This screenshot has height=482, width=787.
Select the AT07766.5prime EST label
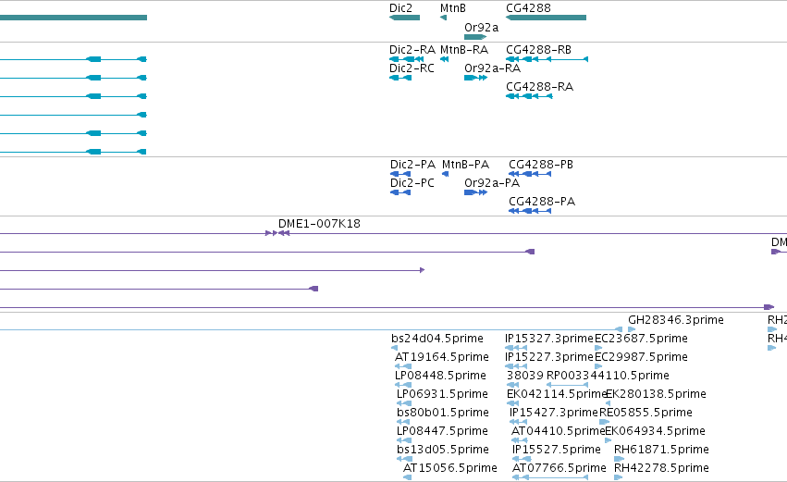(x=560, y=468)
